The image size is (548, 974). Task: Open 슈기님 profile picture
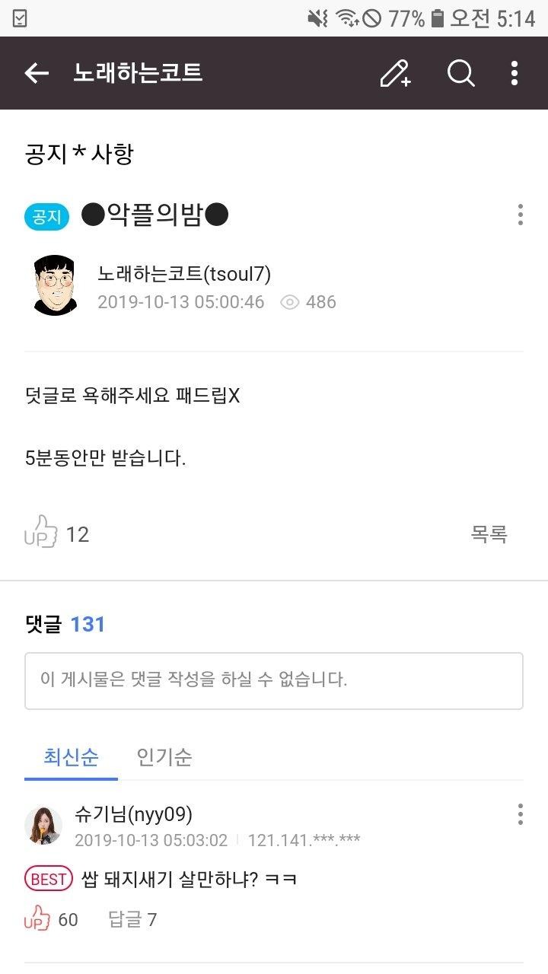click(x=43, y=826)
